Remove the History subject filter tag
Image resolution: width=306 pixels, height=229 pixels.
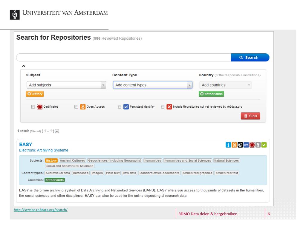click(x=29, y=94)
